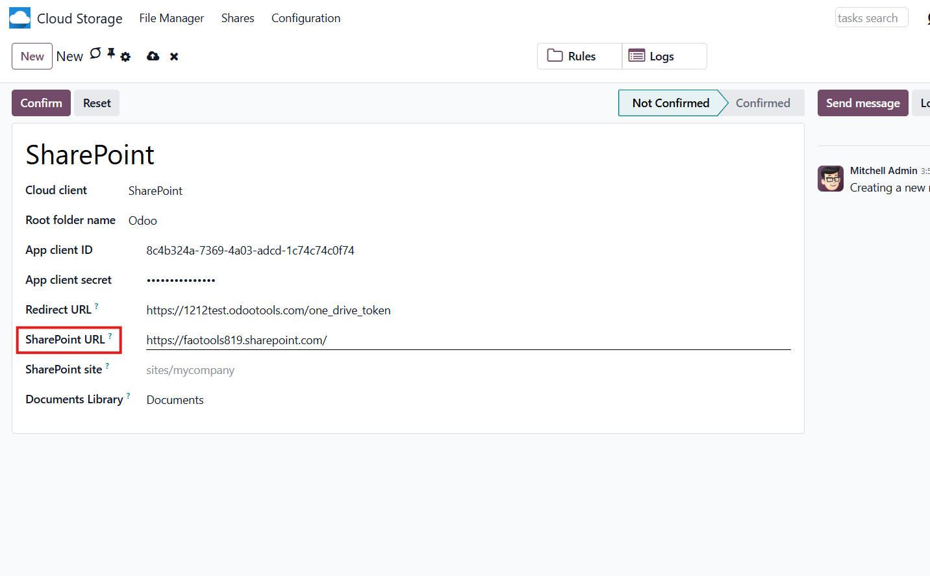
Task: Click the Cloud Storage app logo icon
Action: pyautogui.click(x=19, y=18)
